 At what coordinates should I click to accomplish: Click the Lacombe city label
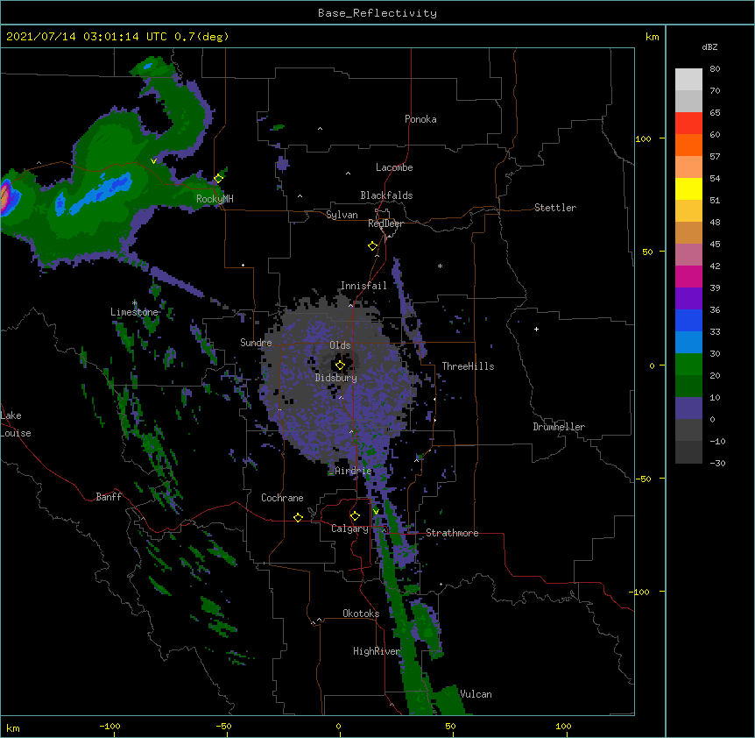[394, 167]
